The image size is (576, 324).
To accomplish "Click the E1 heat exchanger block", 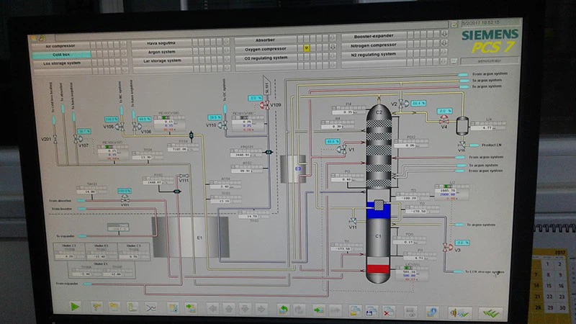I will point(191,238).
